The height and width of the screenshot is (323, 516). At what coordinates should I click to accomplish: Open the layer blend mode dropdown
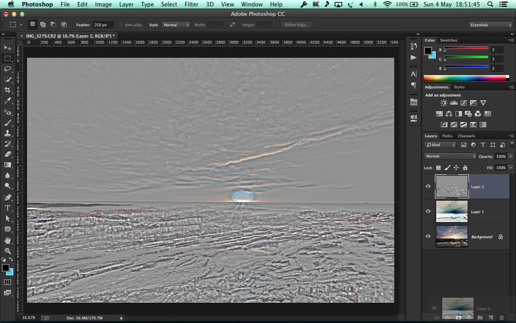point(449,156)
